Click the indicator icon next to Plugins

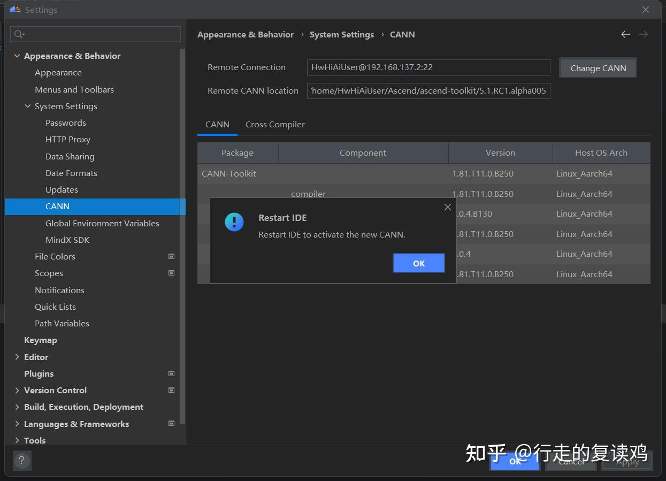[x=171, y=373]
